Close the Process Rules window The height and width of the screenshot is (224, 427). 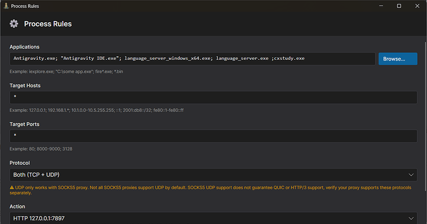click(x=417, y=6)
